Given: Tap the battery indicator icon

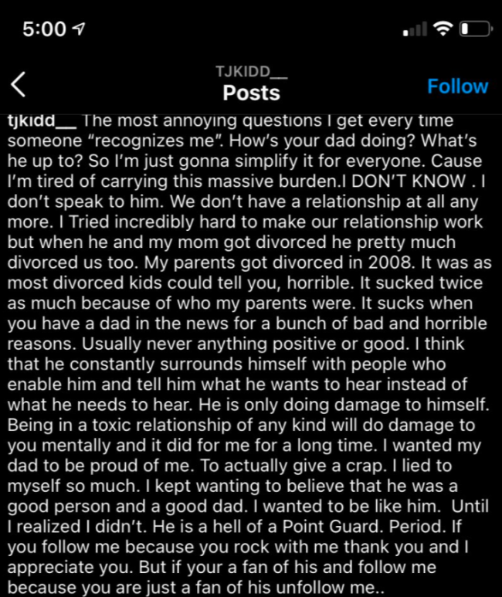Looking at the screenshot, I should pos(475,29).
